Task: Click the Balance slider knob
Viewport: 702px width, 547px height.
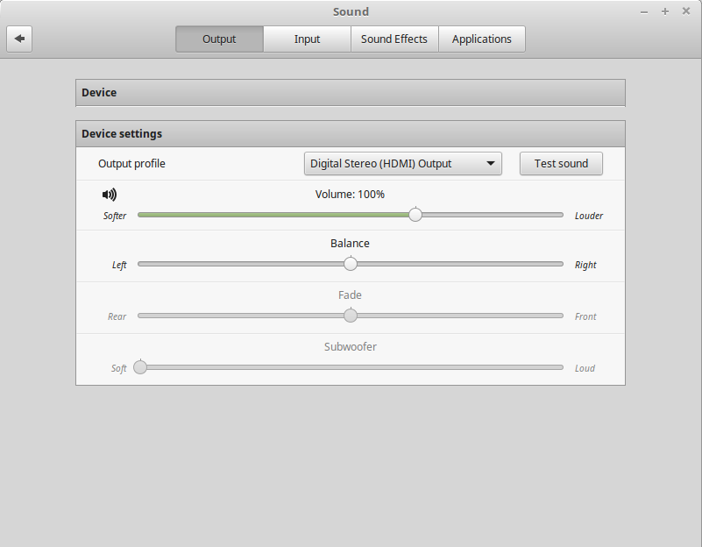Action: 351,264
